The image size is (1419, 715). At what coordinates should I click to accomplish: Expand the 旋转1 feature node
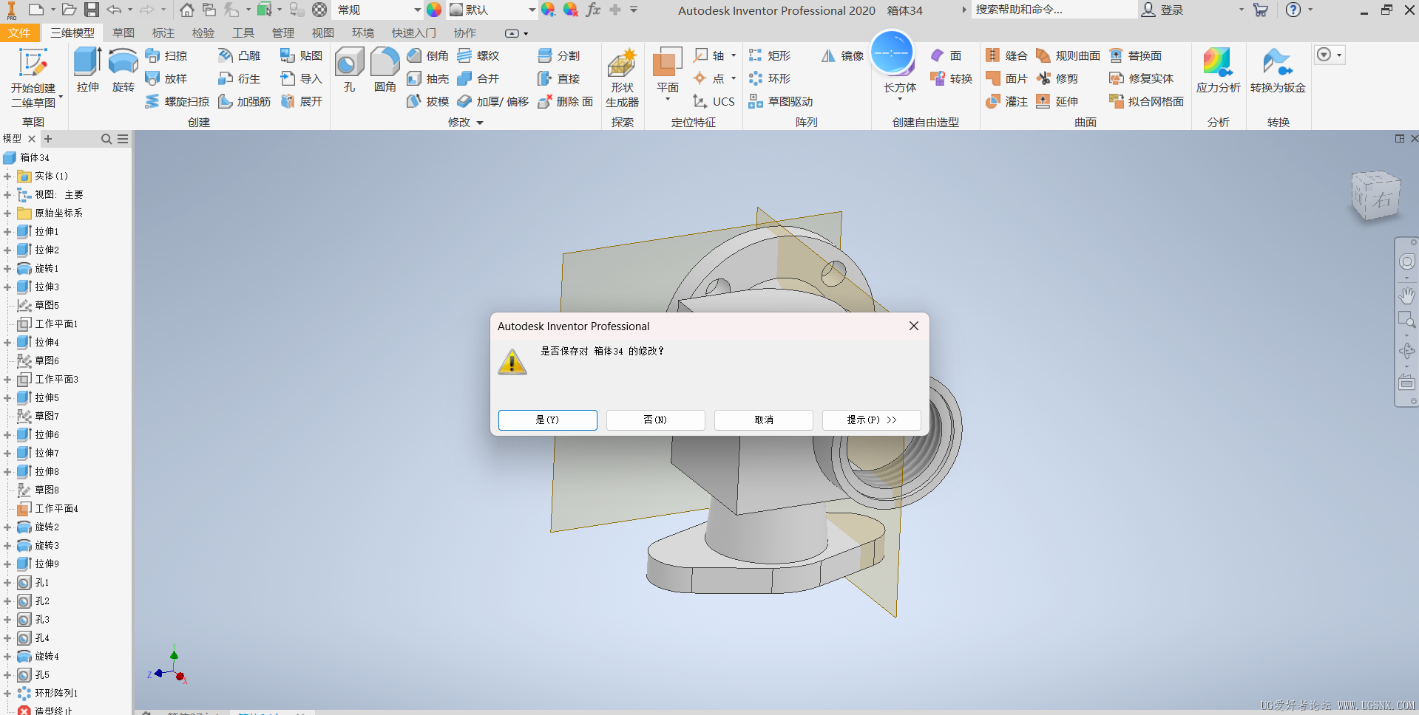pos(7,269)
